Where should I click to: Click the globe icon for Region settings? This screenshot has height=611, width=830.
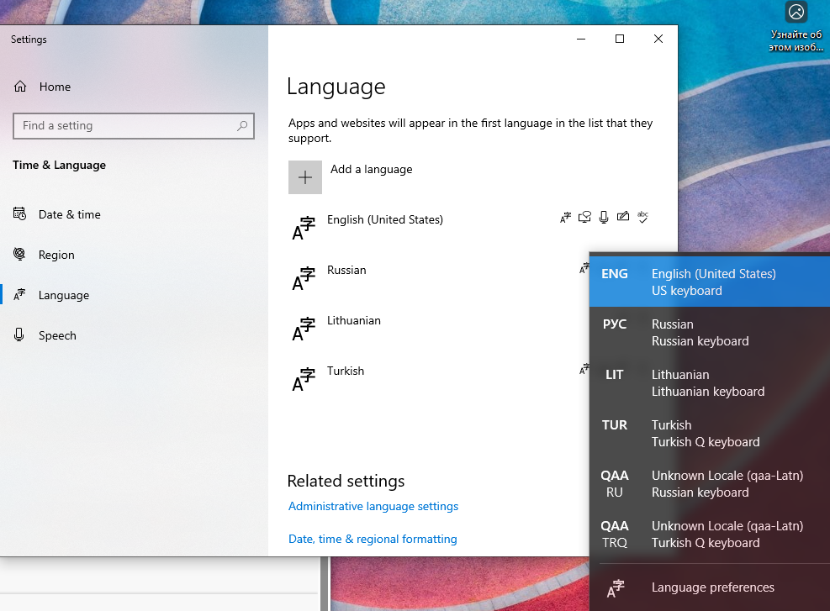tap(19, 255)
